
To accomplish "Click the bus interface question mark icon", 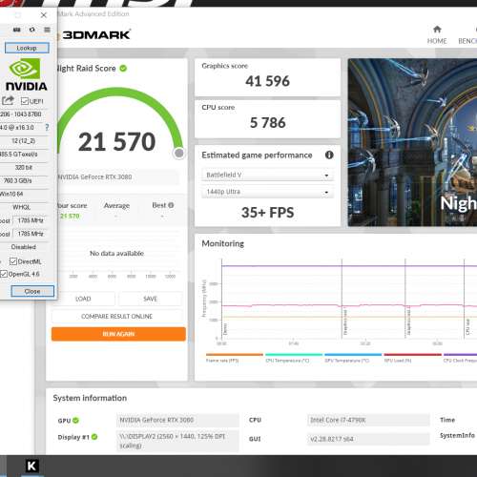I will click(x=47, y=128).
